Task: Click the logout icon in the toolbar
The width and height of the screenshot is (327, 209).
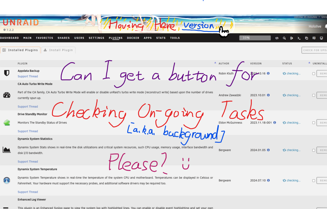Action: 292,38
